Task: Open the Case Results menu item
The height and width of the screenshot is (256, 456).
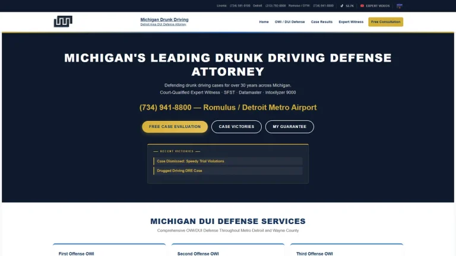Action: pos(322,22)
